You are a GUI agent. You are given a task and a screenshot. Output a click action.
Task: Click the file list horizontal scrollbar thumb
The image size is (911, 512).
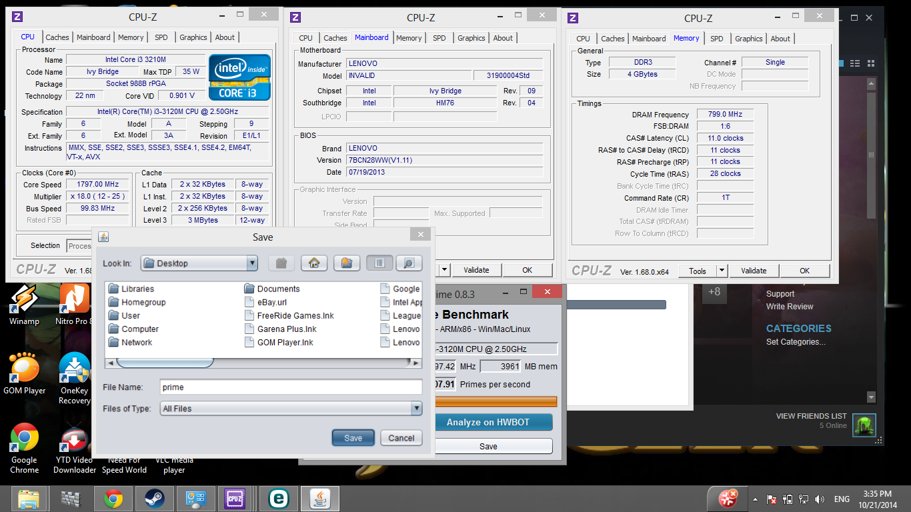tap(165, 363)
